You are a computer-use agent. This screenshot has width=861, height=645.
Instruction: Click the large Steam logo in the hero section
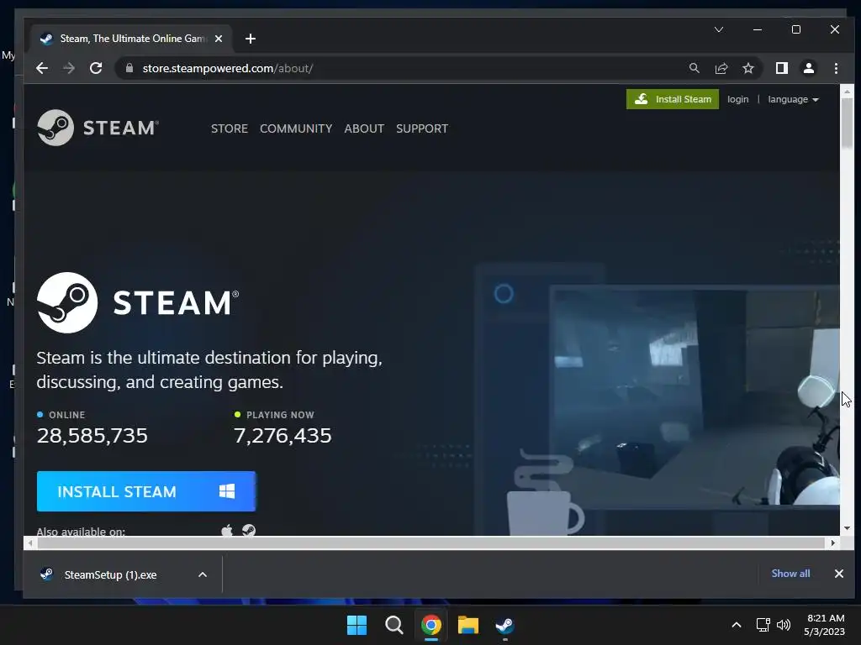click(138, 302)
